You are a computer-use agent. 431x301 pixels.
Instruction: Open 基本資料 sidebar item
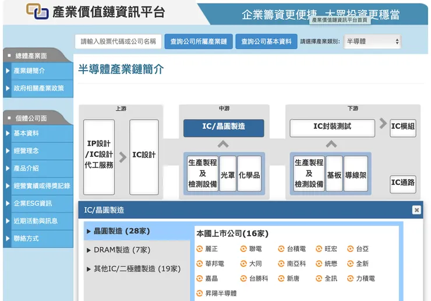(x=42, y=134)
